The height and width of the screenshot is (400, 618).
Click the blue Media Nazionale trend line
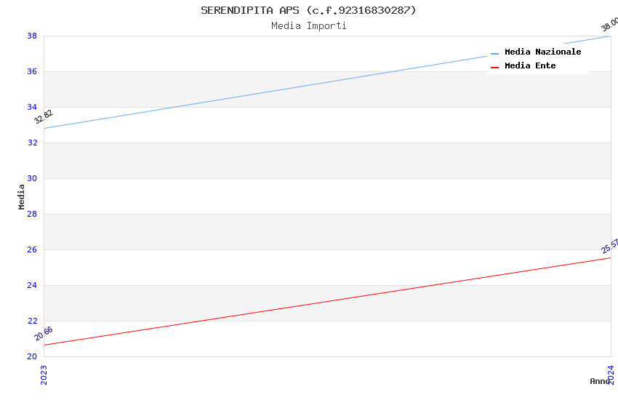327,82
